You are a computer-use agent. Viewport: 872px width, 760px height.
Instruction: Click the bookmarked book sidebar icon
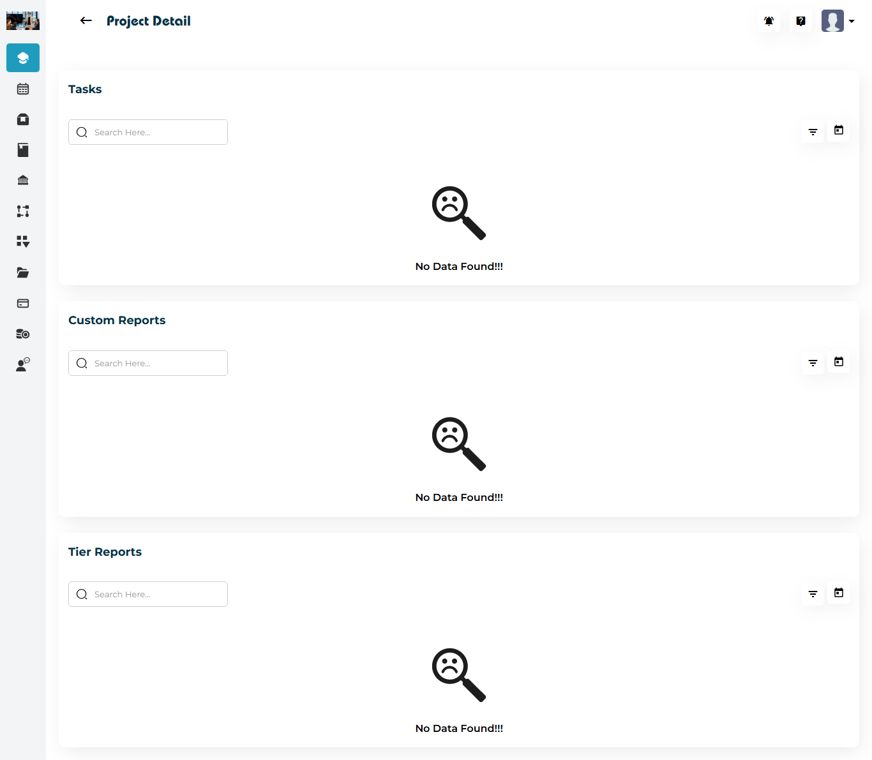23,150
